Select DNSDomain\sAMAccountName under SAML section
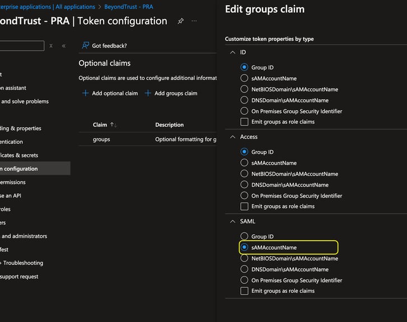Screen dimensions: 407x322 click(x=244, y=269)
